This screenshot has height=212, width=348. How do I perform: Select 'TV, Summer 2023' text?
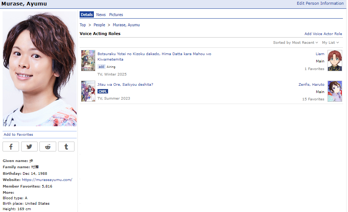(x=114, y=98)
